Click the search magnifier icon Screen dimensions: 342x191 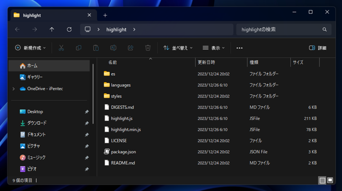(x=324, y=30)
